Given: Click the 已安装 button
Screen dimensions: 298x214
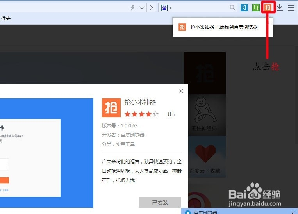Looking at the screenshot, I should pos(160,202).
